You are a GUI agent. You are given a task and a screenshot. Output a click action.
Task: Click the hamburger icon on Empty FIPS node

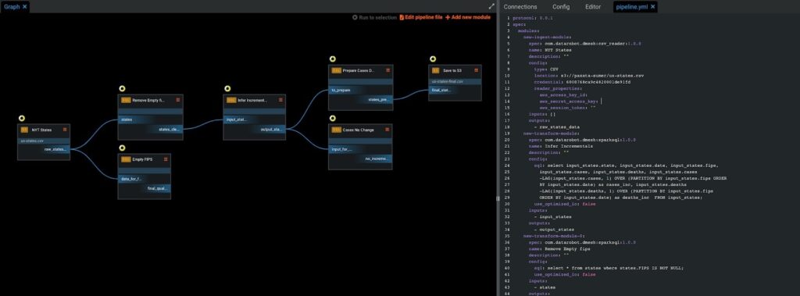click(x=166, y=159)
